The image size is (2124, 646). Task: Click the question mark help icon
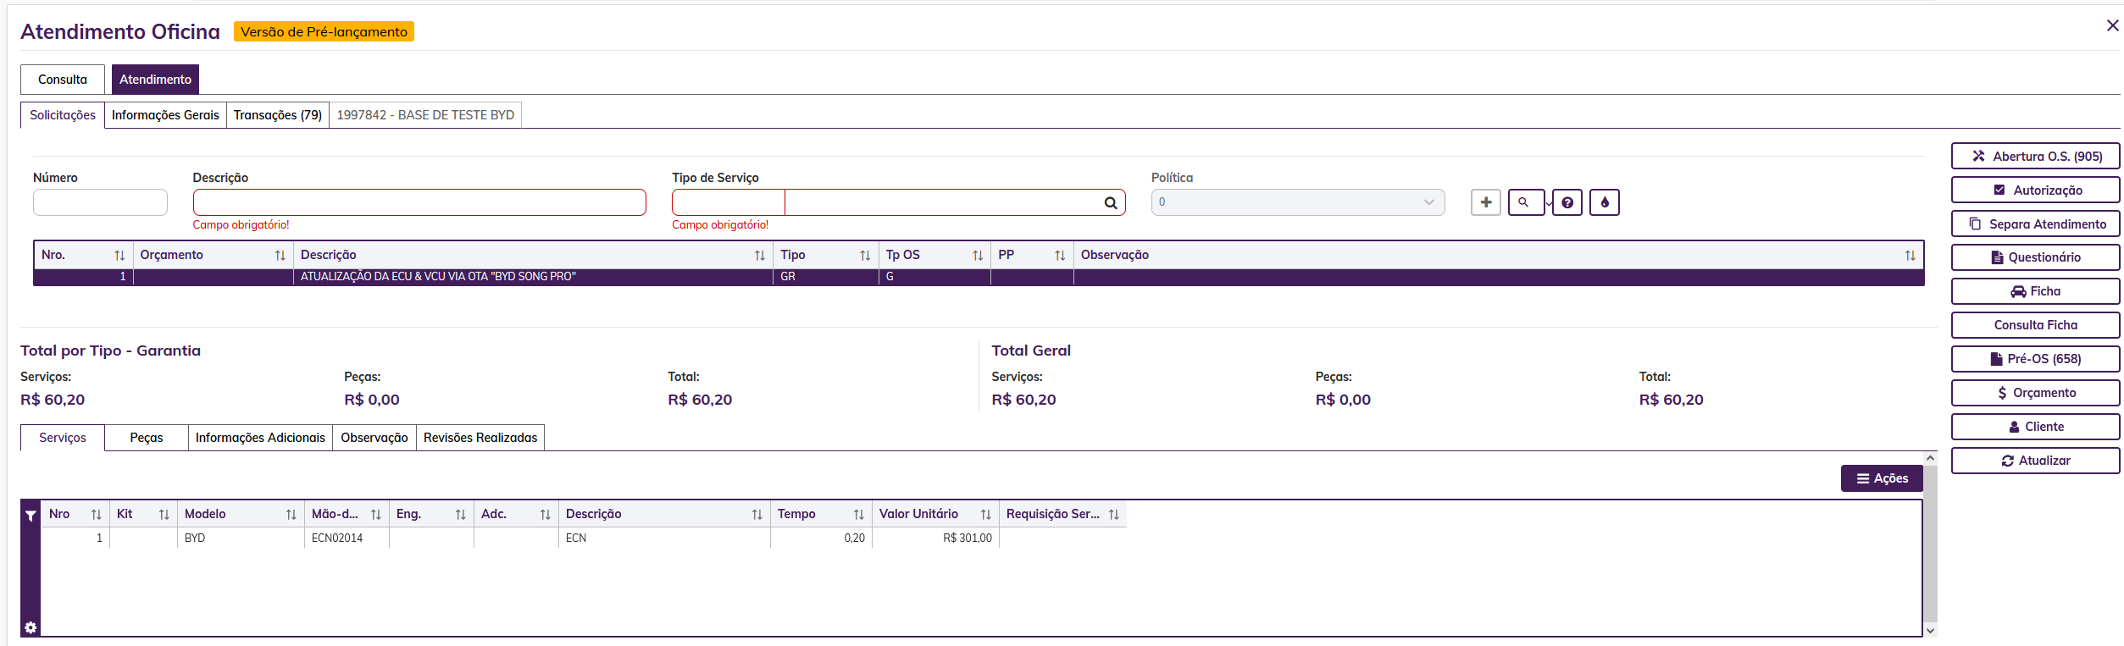(1567, 202)
